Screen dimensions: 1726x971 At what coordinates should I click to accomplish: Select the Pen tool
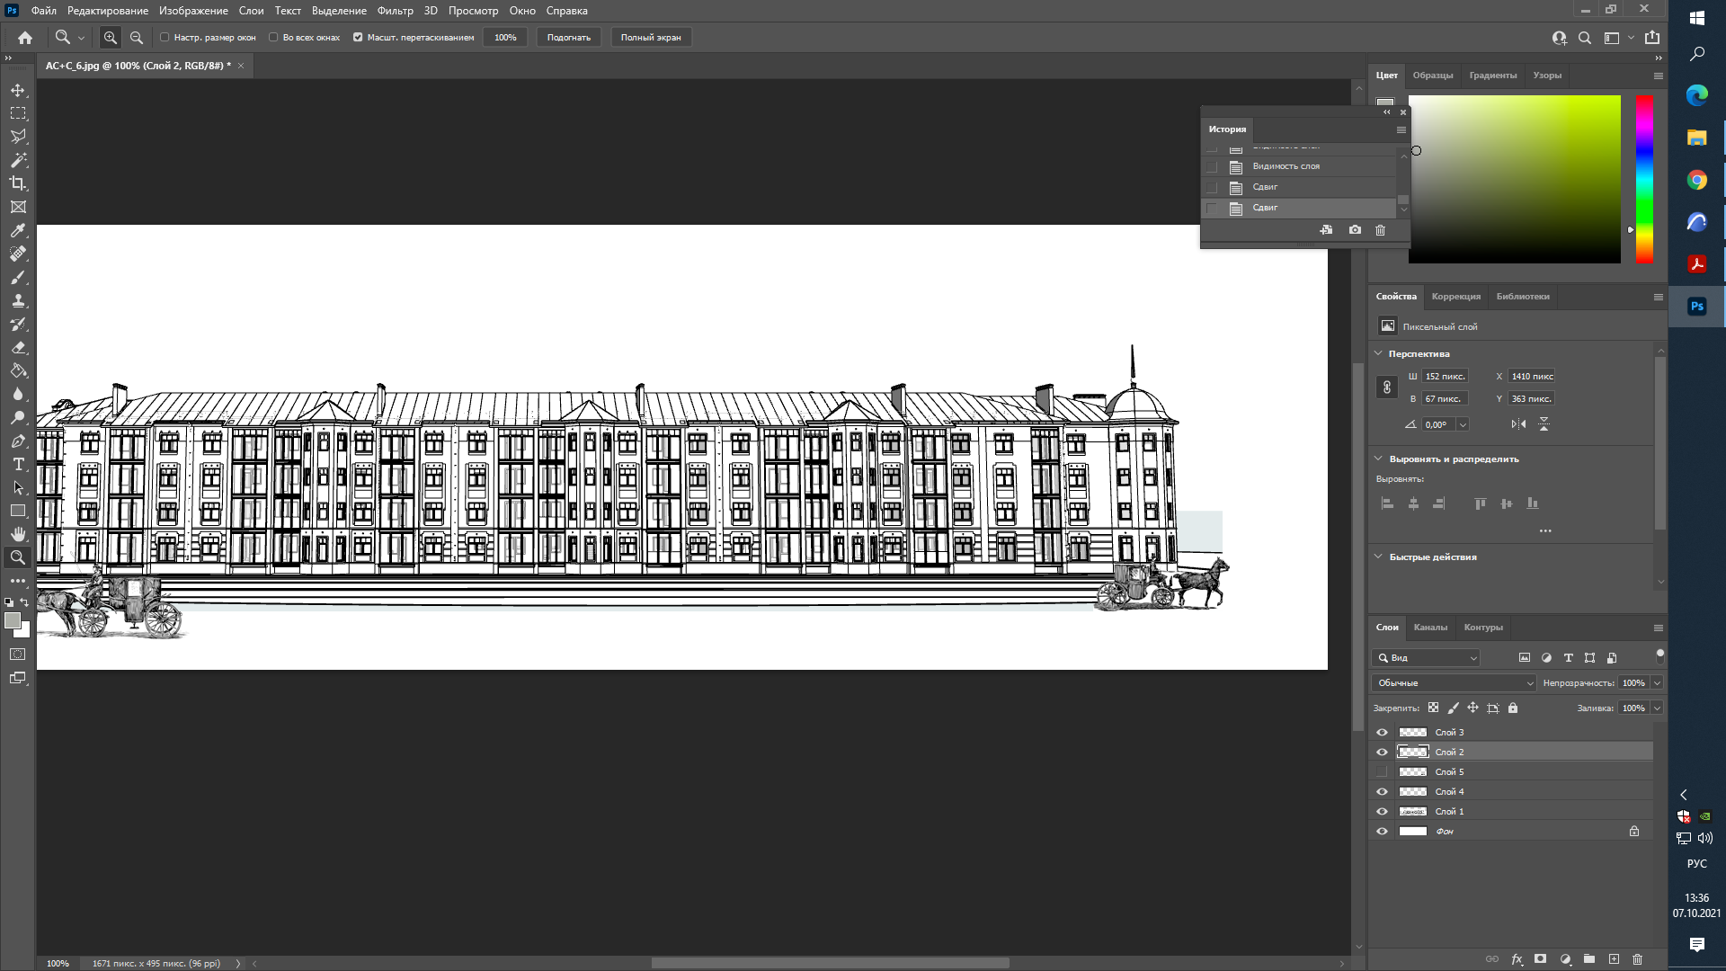coord(18,441)
